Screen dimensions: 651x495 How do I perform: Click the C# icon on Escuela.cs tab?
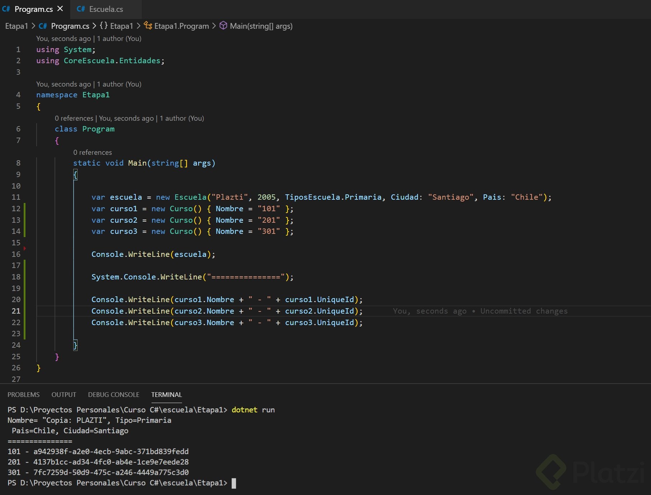[x=81, y=9]
